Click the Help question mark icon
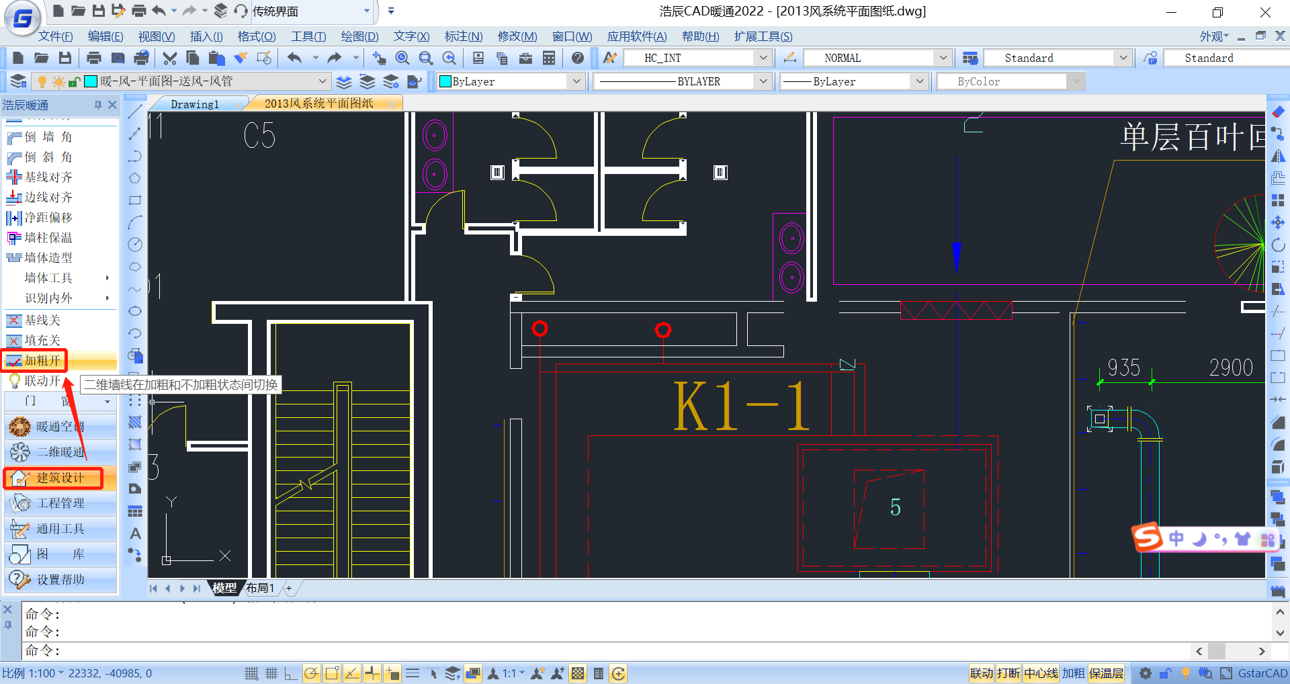This screenshot has width=1290, height=684. tap(577, 58)
